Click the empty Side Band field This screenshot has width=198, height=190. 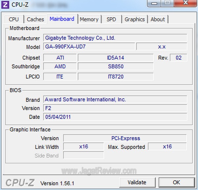click(83, 155)
